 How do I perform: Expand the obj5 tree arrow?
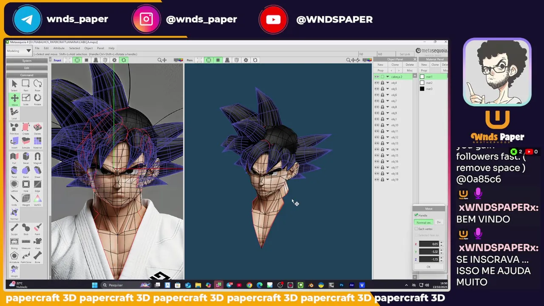pyautogui.click(x=387, y=88)
